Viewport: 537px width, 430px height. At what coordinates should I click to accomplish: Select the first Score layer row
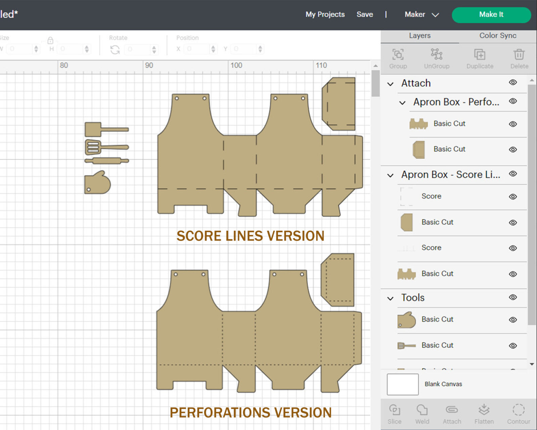click(x=462, y=197)
